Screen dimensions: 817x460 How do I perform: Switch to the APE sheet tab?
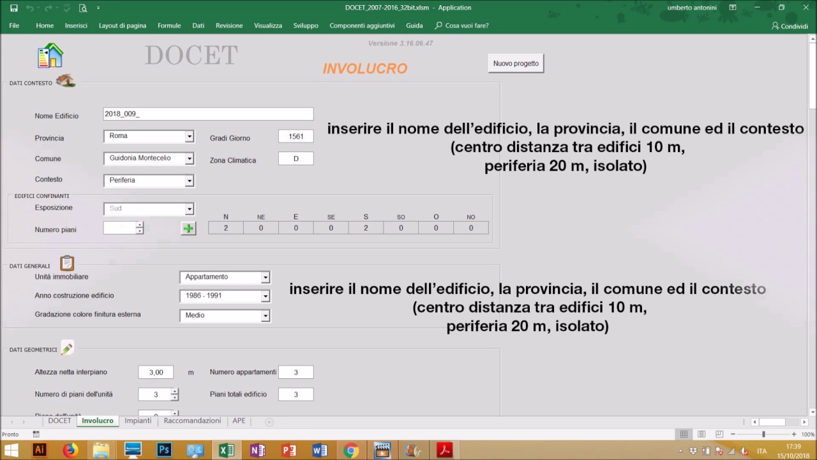[x=239, y=421]
